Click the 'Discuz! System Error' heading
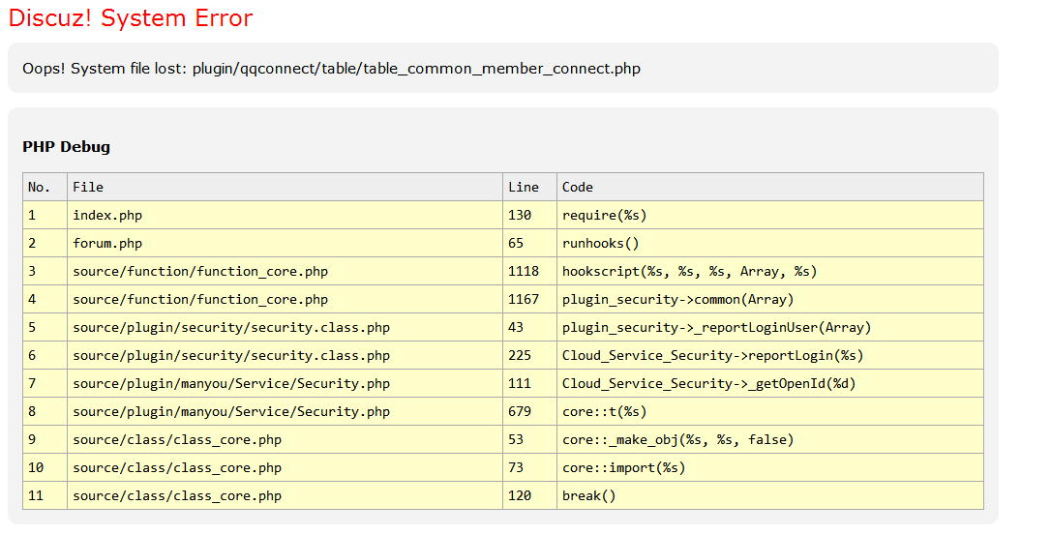 tap(131, 18)
